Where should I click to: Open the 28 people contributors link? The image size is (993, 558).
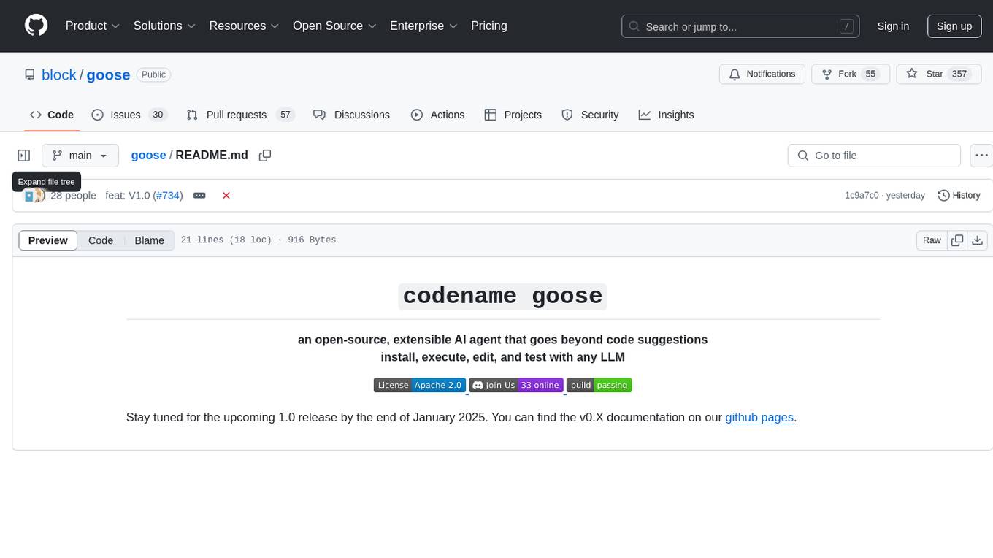click(73, 195)
